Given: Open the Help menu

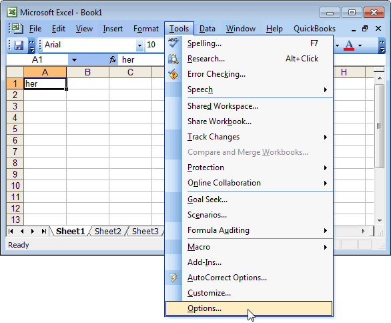Looking at the screenshot, I should coord(274,29).
